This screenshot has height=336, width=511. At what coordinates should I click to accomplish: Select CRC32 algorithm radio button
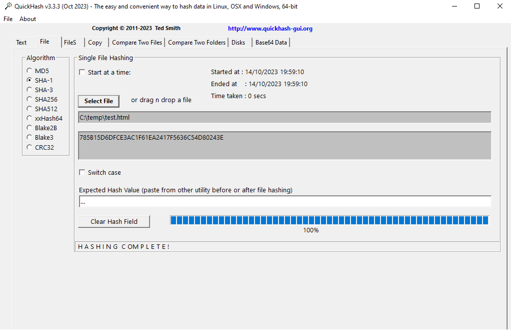pos(29,147)
